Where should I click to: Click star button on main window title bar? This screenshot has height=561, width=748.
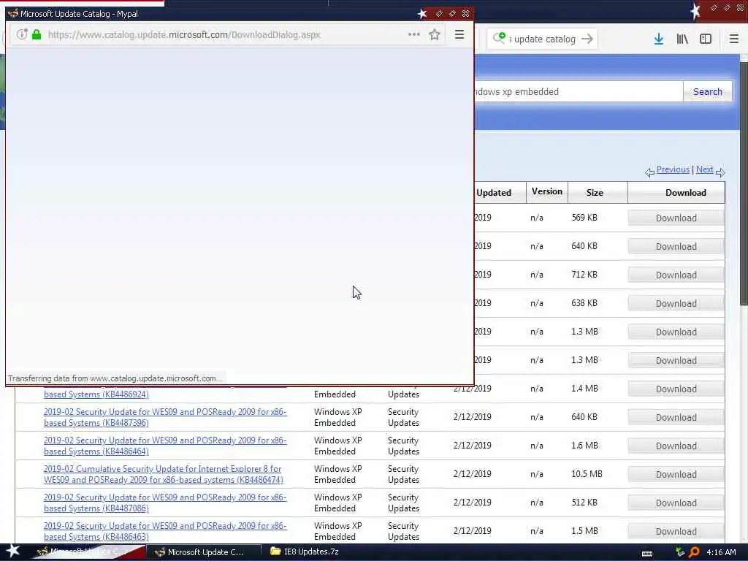click(695, 10)
